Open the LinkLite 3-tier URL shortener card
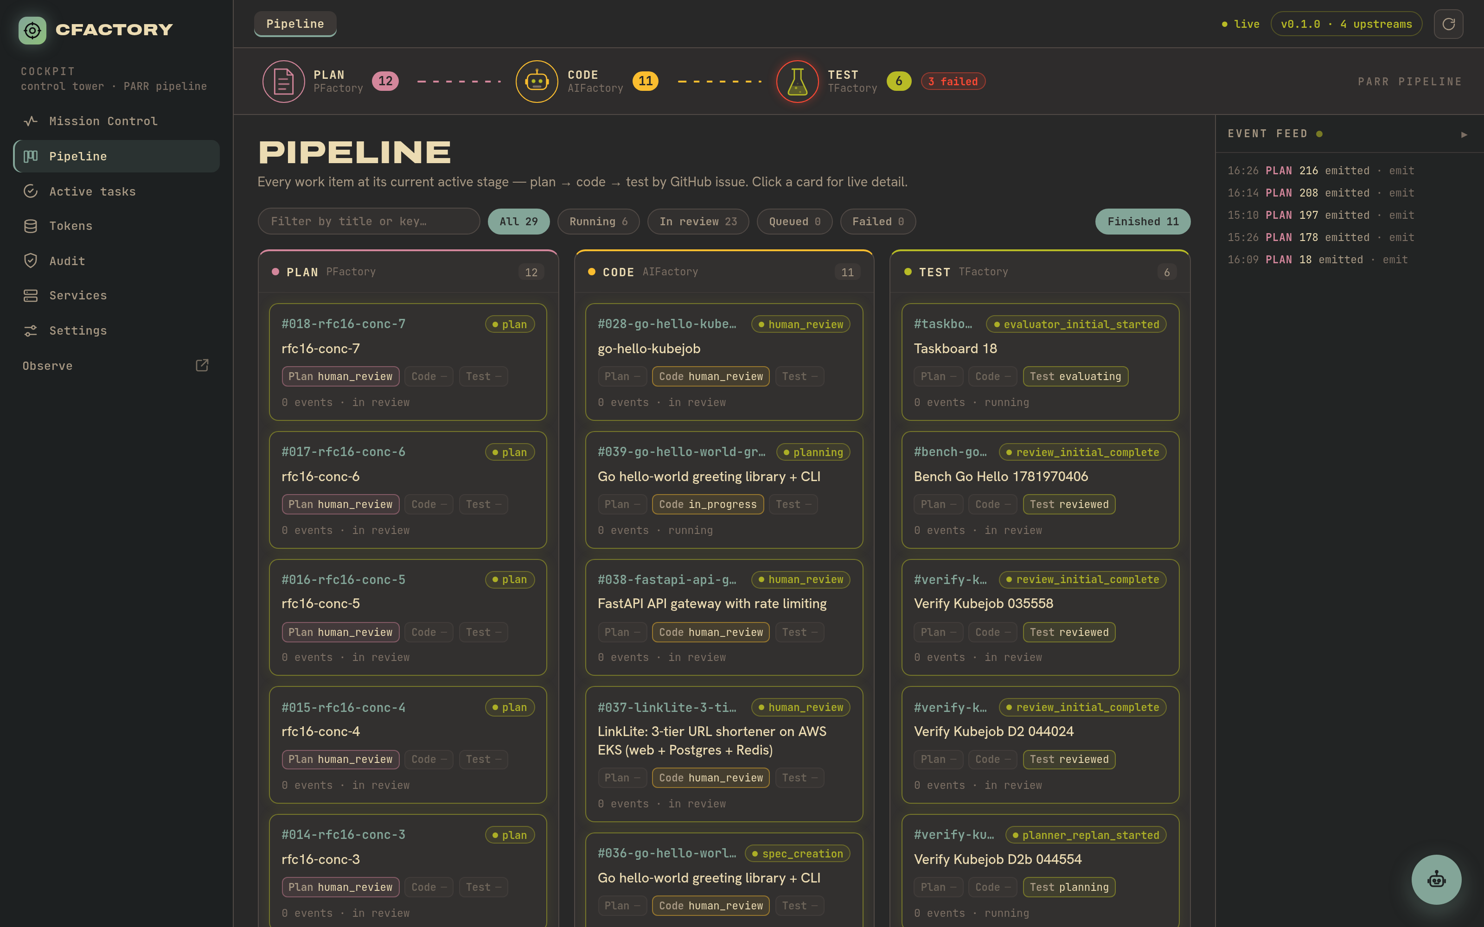Image resolution: width=1484 pixels, height=927 pixels. 723,754
